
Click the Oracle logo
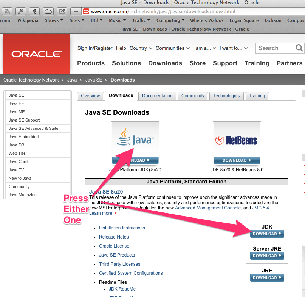pyautogui.click(x=36, y=54)
